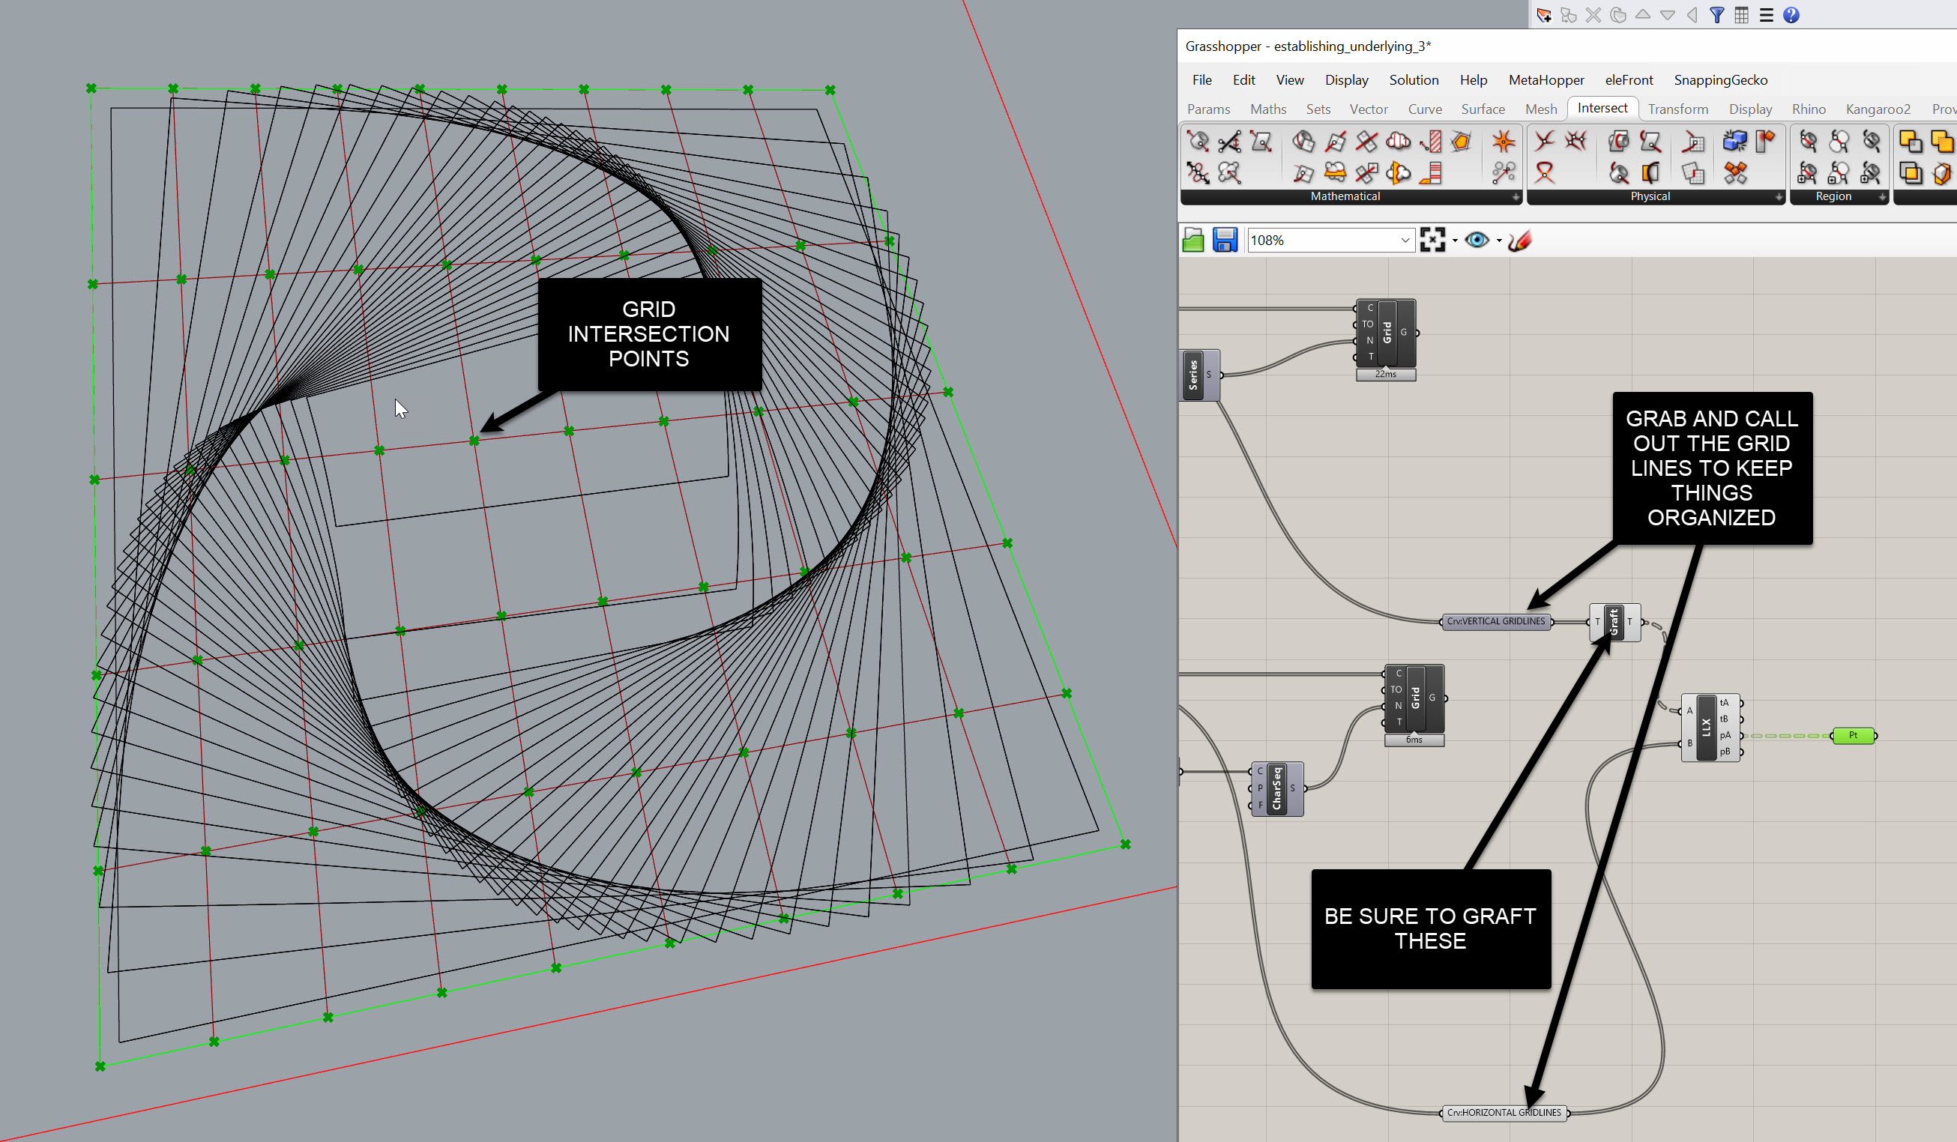Toggle the preview eye icon
Screen dimensions: 1957x1142
pyautogui.click(x=1477, y=241)
